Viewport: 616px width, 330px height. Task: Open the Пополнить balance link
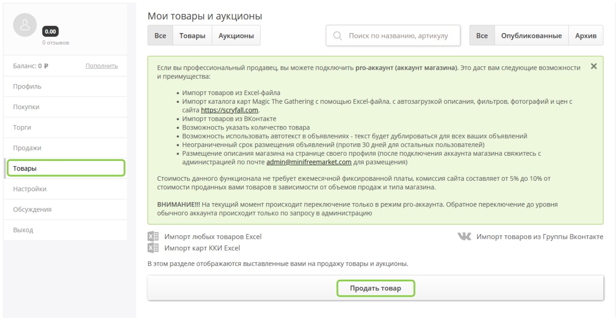[102, 66]
